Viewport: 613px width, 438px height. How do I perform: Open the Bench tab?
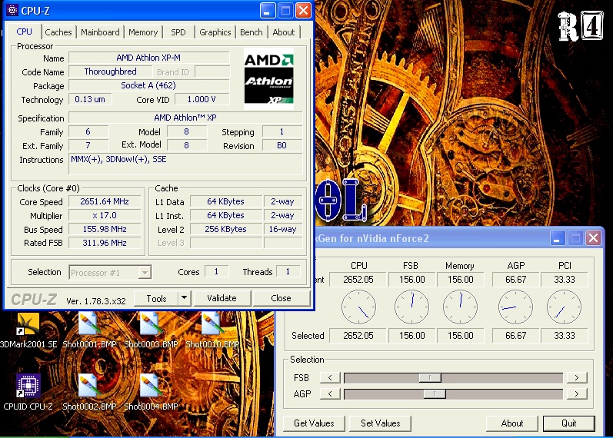click(252, 32)
